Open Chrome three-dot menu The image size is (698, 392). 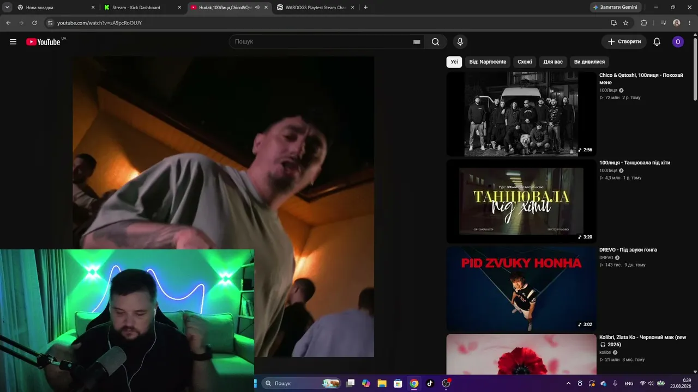click(x=690, y=23)
